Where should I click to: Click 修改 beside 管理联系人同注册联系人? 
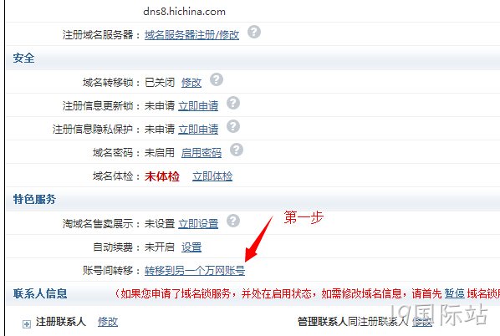422,322
